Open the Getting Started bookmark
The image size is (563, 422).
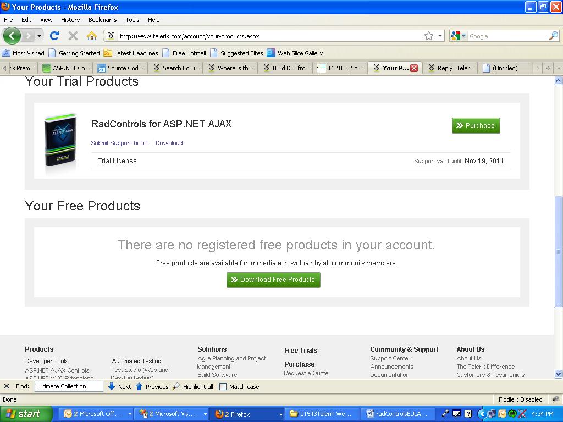coord(74,53)
